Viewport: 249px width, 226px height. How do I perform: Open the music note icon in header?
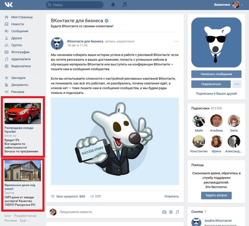pyautogui.click(x=124, y=5)
